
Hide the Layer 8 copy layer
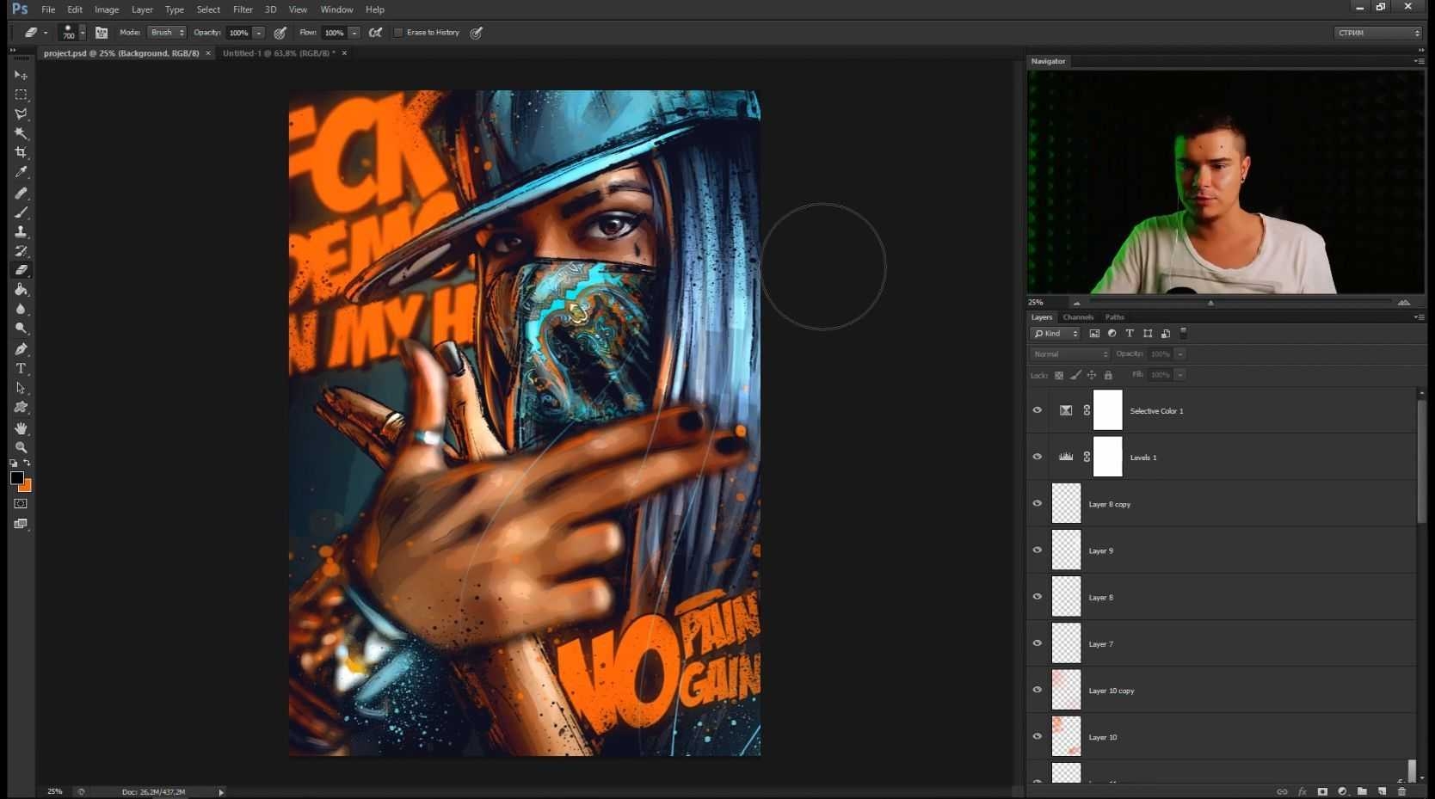pos(1038,503)
